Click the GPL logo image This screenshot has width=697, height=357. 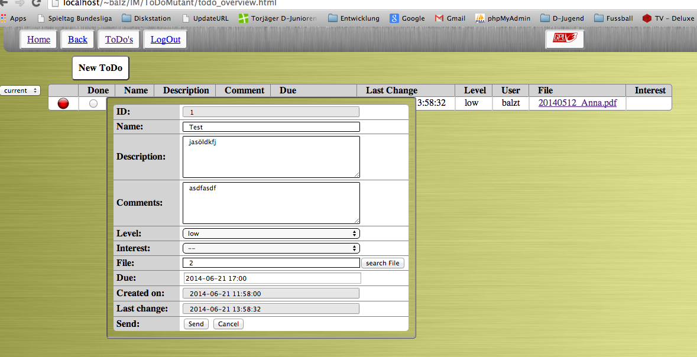point(564,38)
